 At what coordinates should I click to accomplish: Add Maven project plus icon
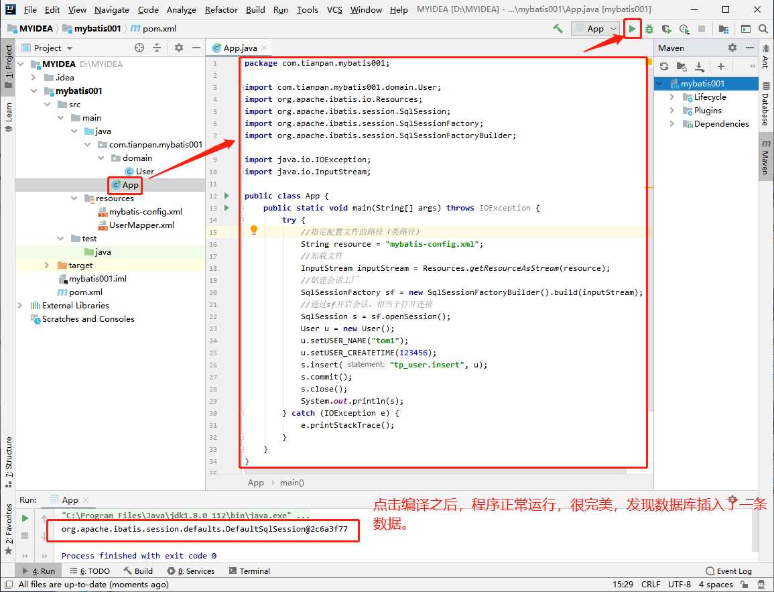click(720, 66)
